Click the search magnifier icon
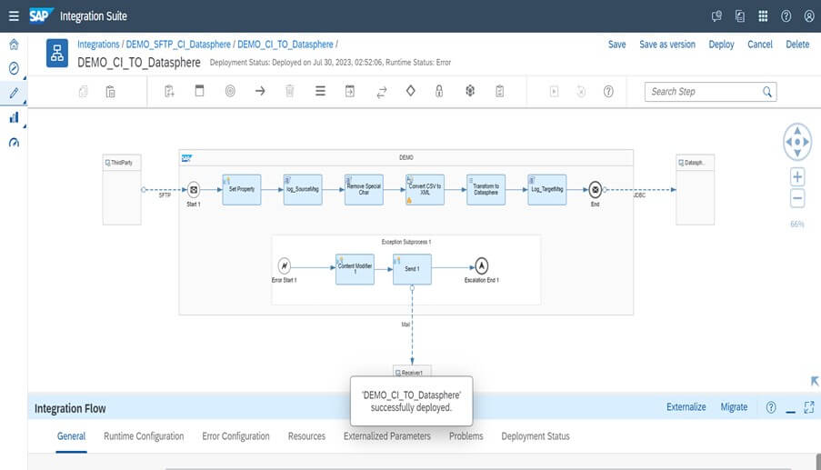The width and height of the screenshot is (821, 470). click(767, 92)
